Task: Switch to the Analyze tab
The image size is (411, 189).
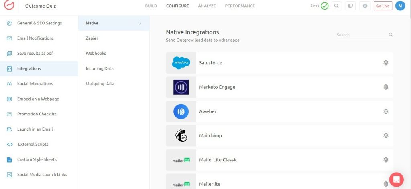Action: coord(207,6)
